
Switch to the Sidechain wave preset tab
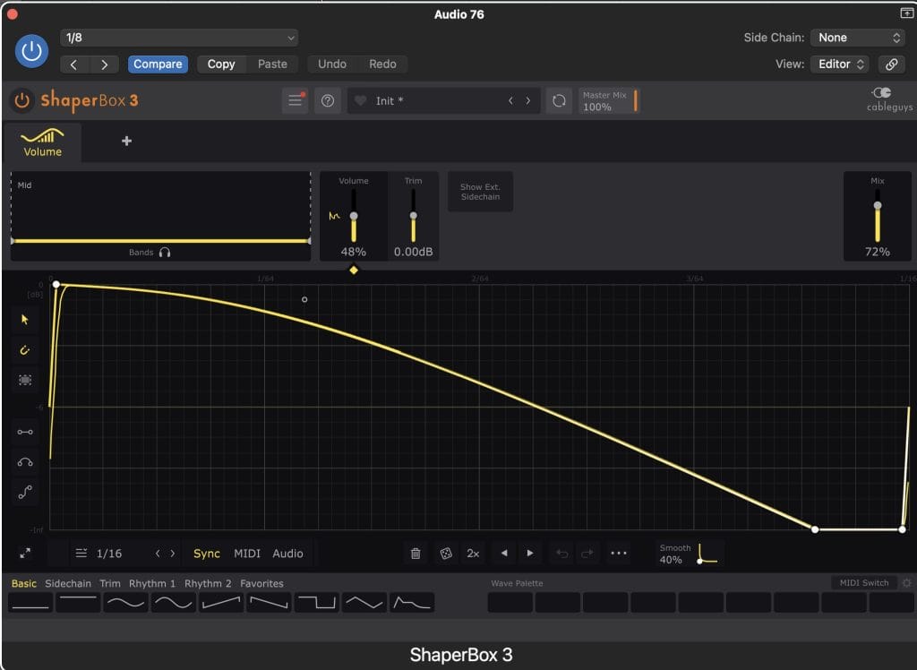[x=68, y=583]
